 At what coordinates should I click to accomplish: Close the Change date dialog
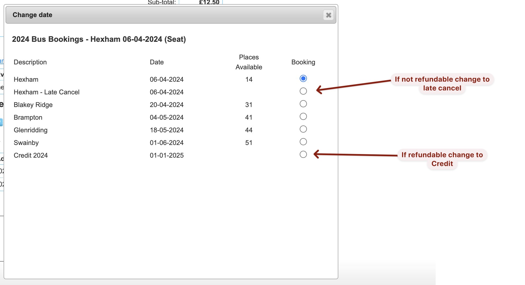(x=328, y=15)
